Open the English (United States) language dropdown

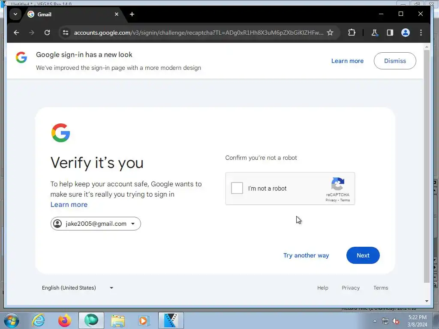coord(77,288)
